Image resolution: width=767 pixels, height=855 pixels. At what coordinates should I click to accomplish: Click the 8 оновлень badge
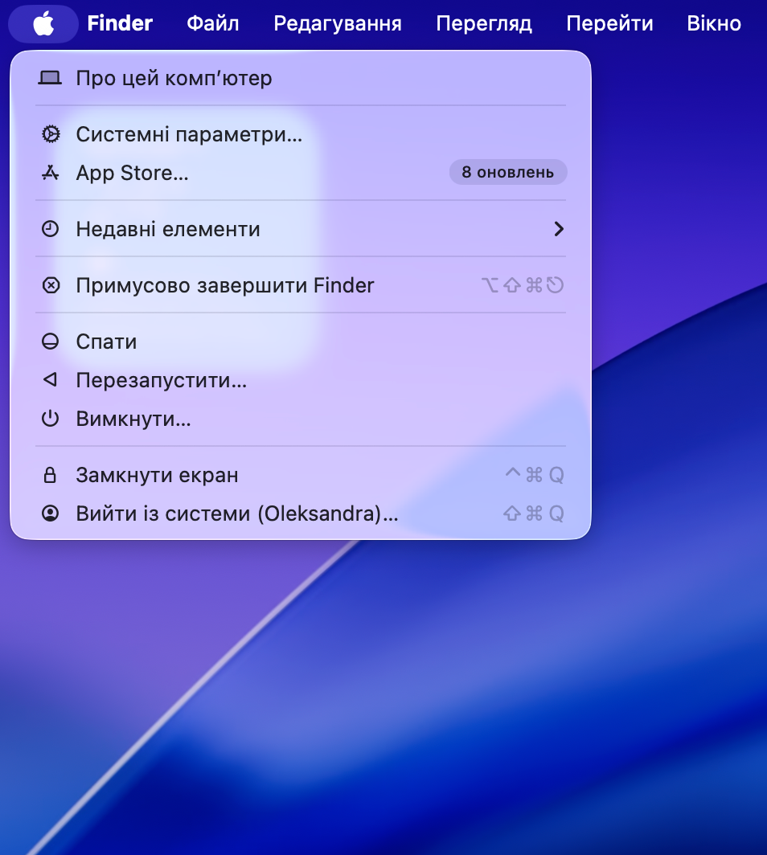point(508,172)
